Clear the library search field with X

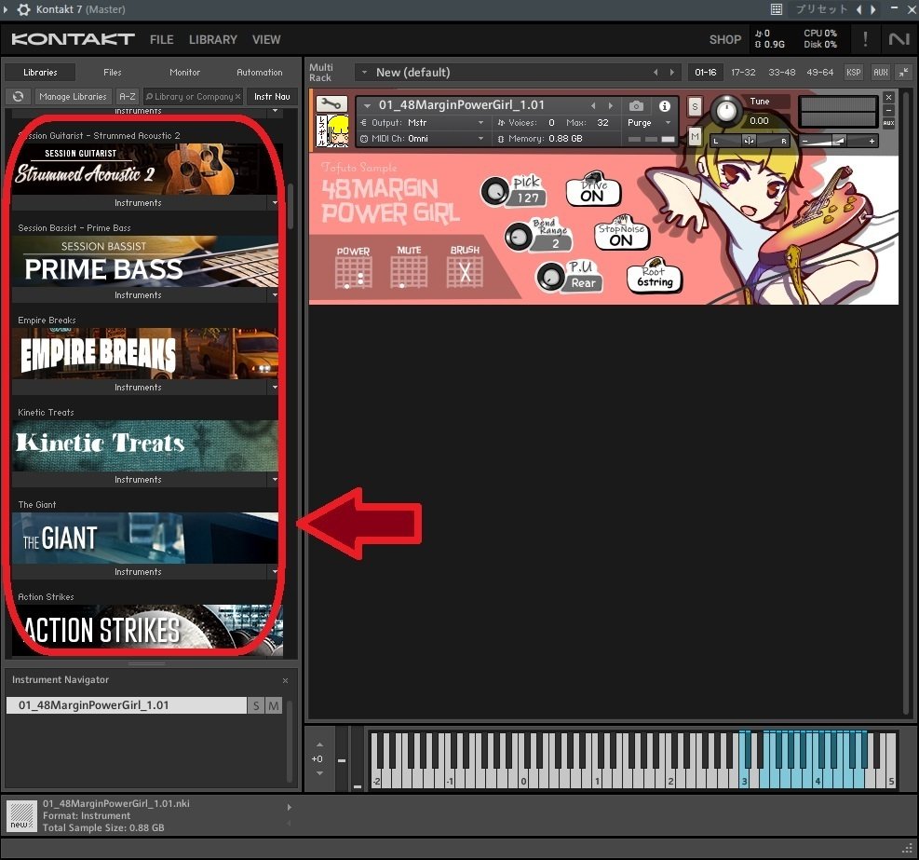[x=238, y=97]
